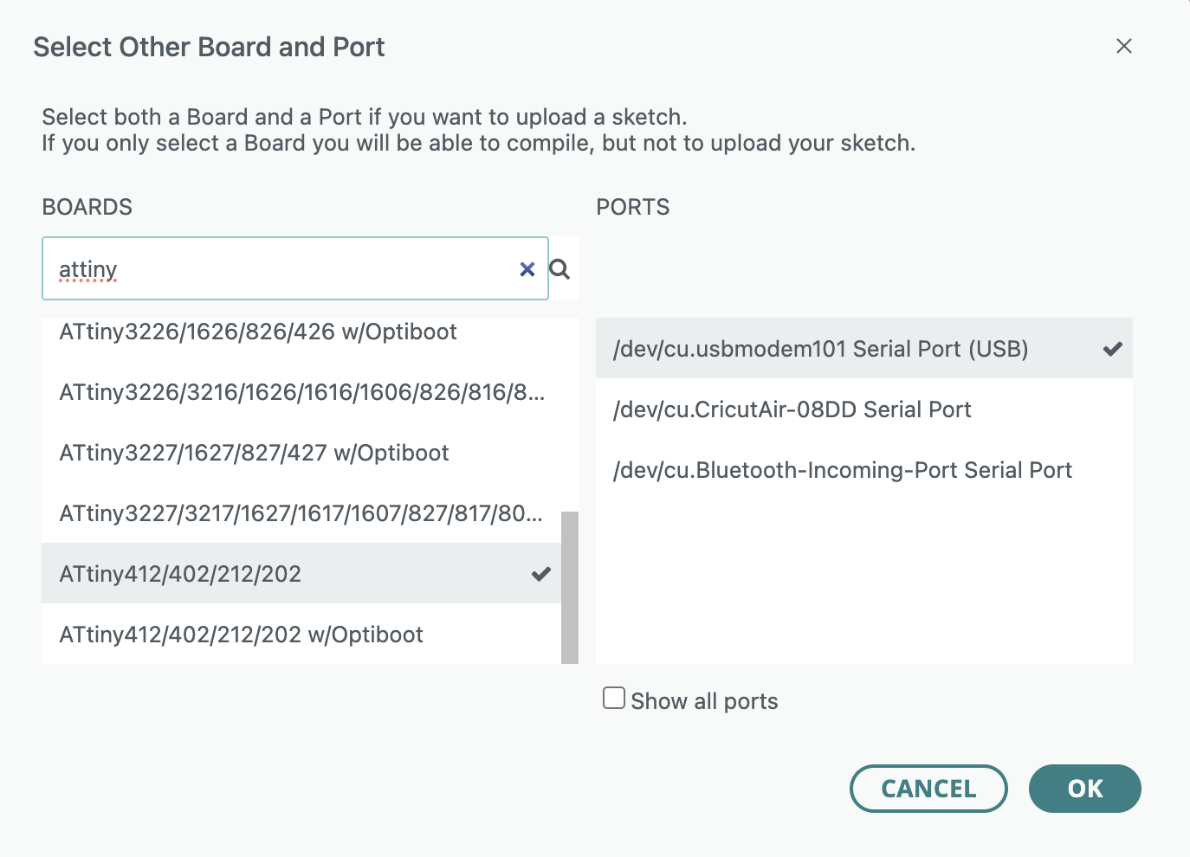Screen dimensions: 1190x857
Task: Click the CANCEL button
Action: (x=928, y=789)
